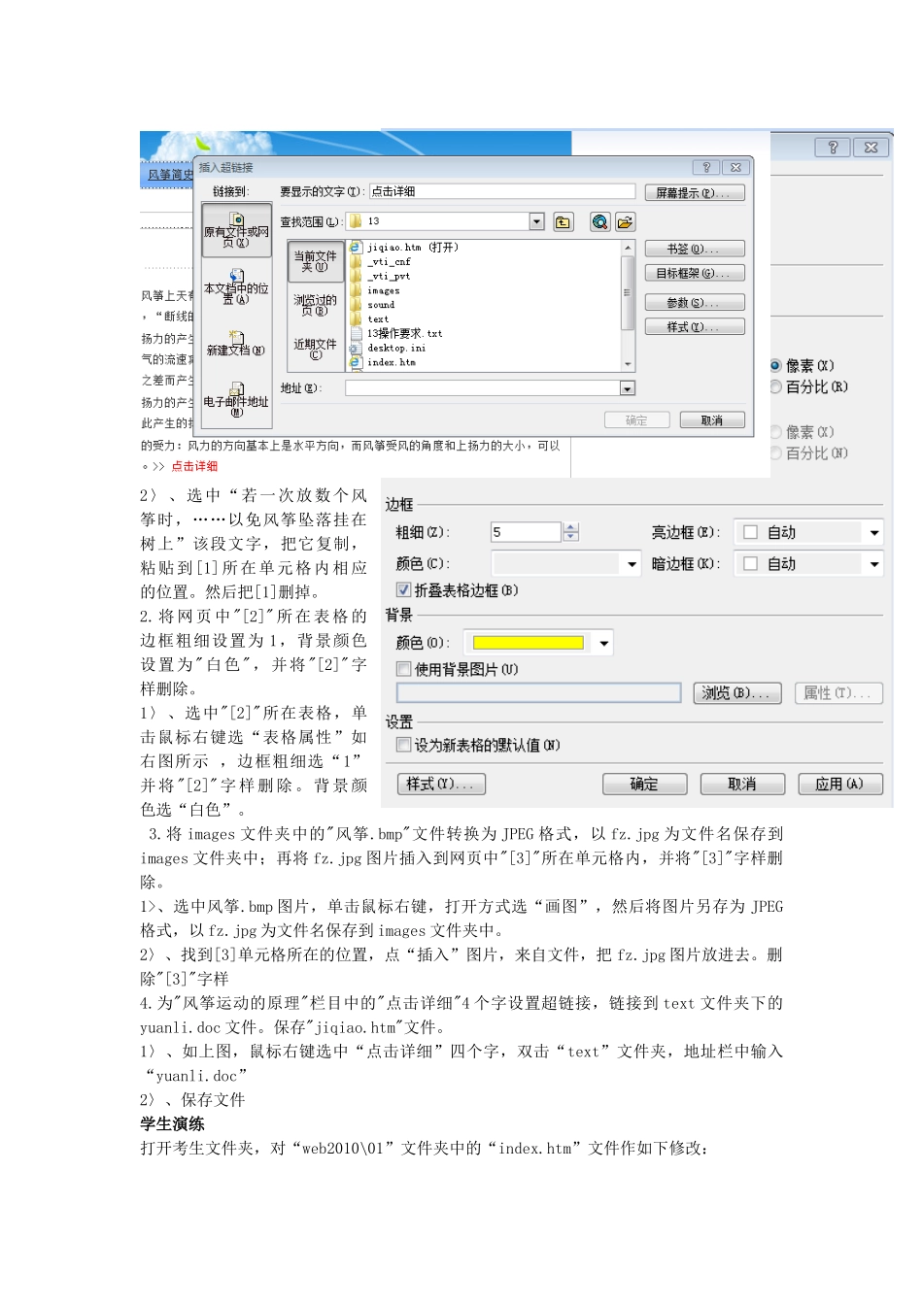Click 浏览(B) browse button

coord(737,693)
